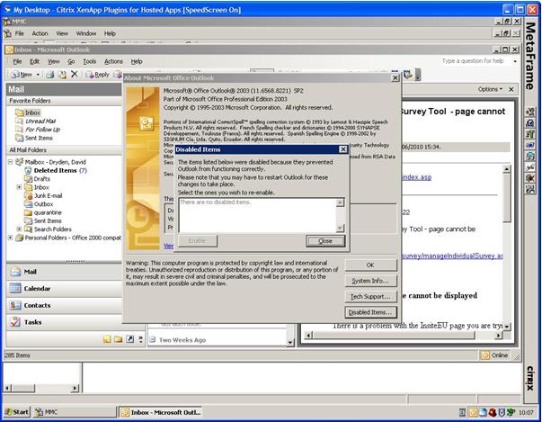Open System Info from About dialog

[x=370, y=281]
